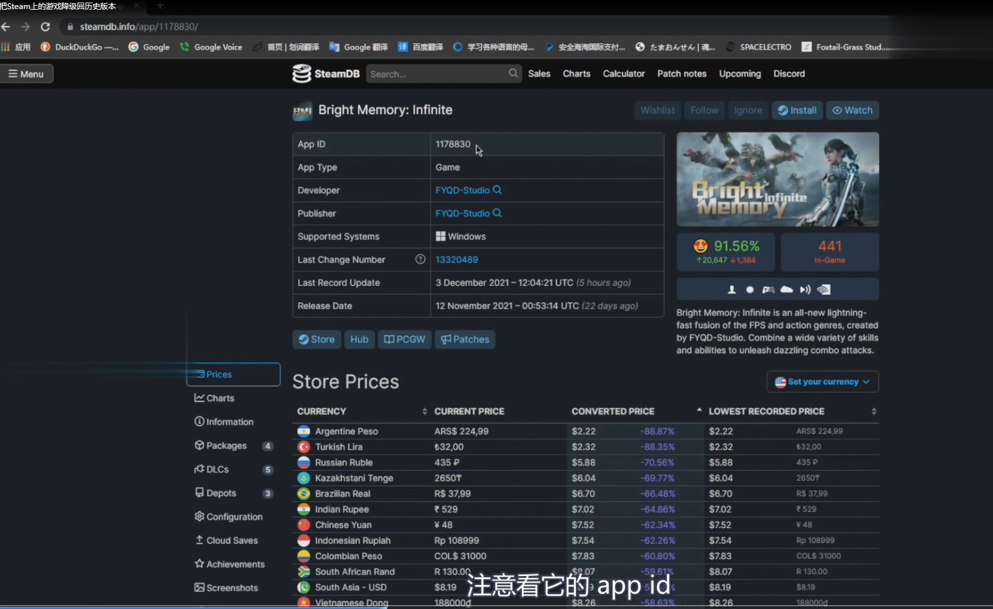Reload the current page
Viewport: 993px width, 609px height.
(x=45, y=27)
